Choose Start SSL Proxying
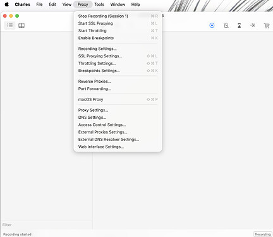Viewport: 273px width, 237px height. tap(118, 23)
